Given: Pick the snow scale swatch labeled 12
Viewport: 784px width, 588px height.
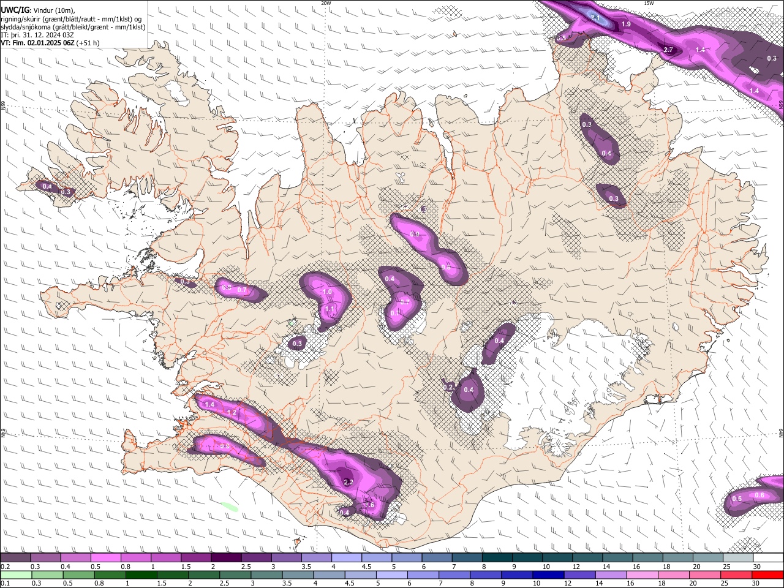Looking at the screenshot, I should pyautogui.click(x=588, y=558).
